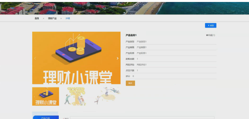Show next image with right carousel arrow
The width and height of the screenshot is (249, 119).
coord(118,58)
